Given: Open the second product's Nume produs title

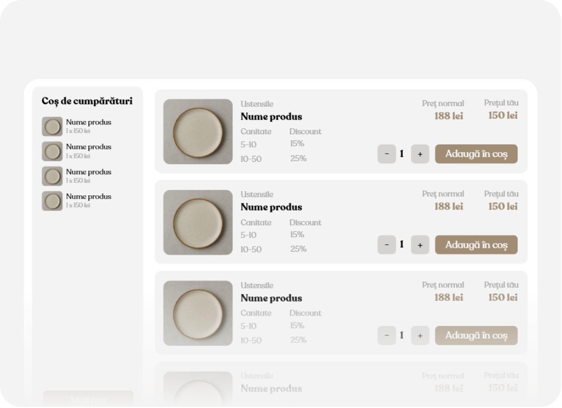Looking at the screenshot, I should pyautogui.click(x=271, y=207).
